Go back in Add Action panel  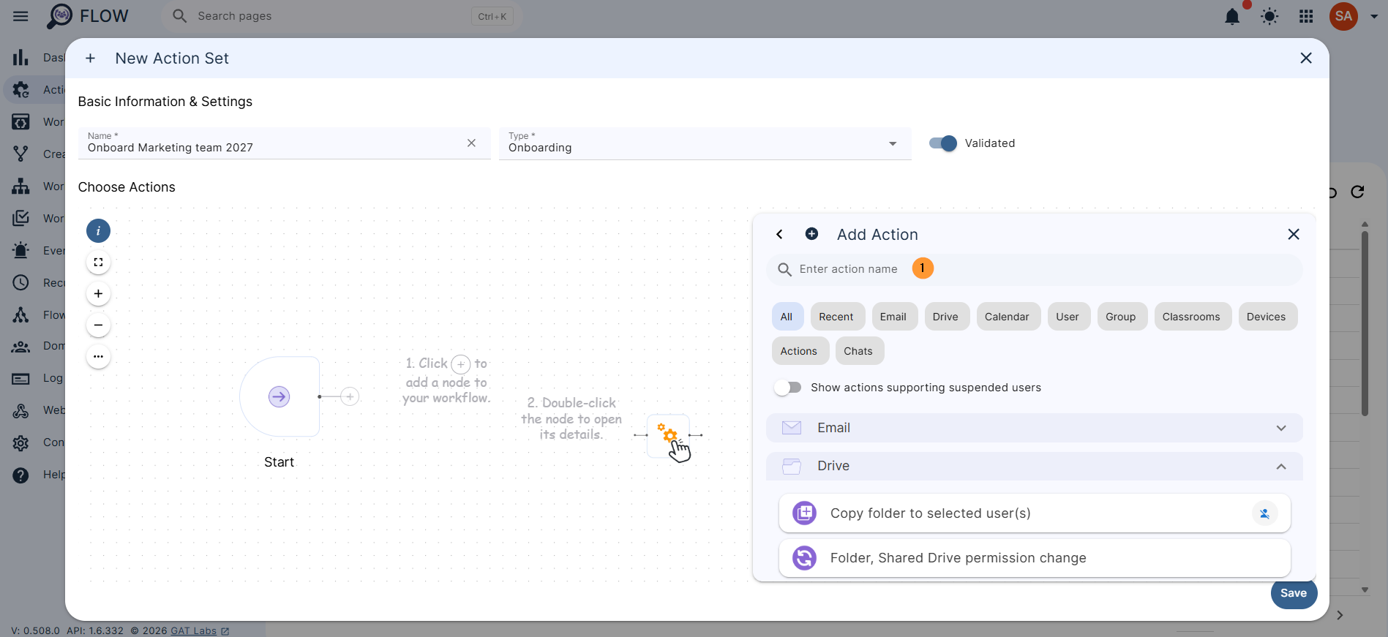[779, 234]
